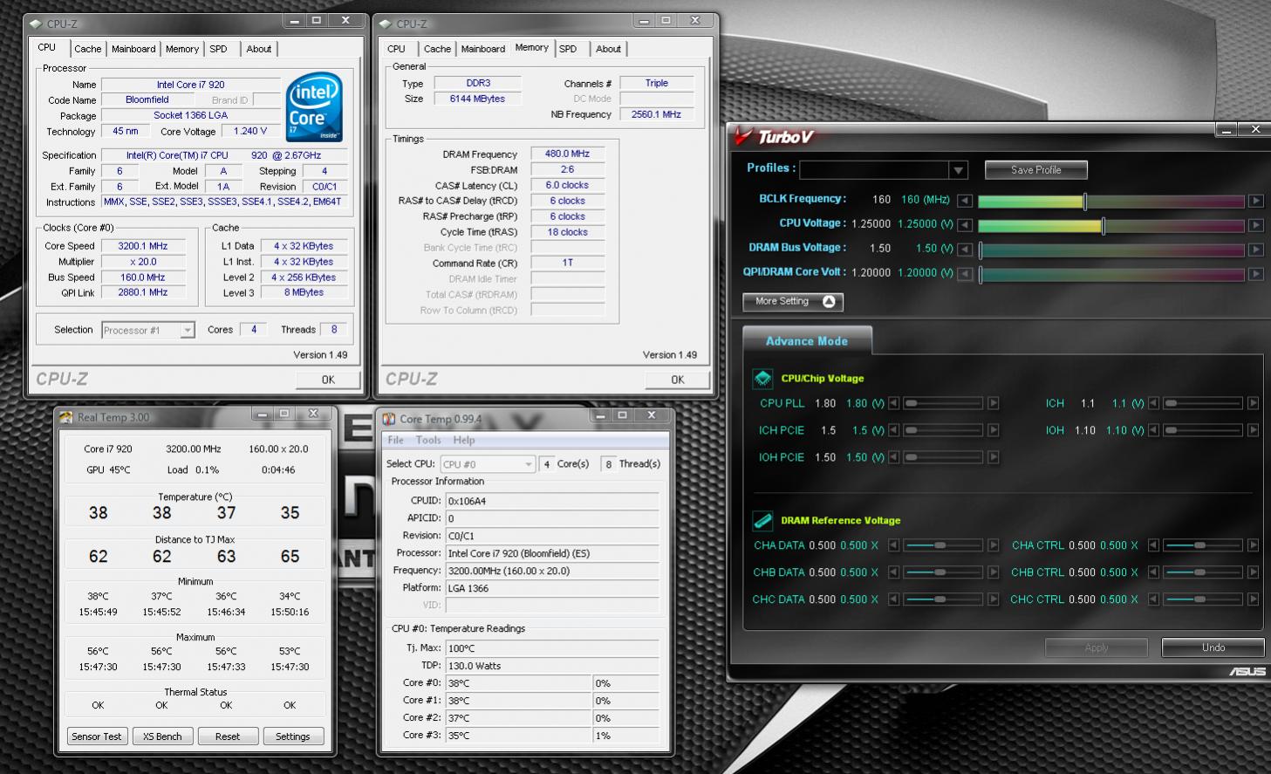
Task: Select the Advance Mode tab in TurboV
Action: pyautogui.click(x=807, y=341)
